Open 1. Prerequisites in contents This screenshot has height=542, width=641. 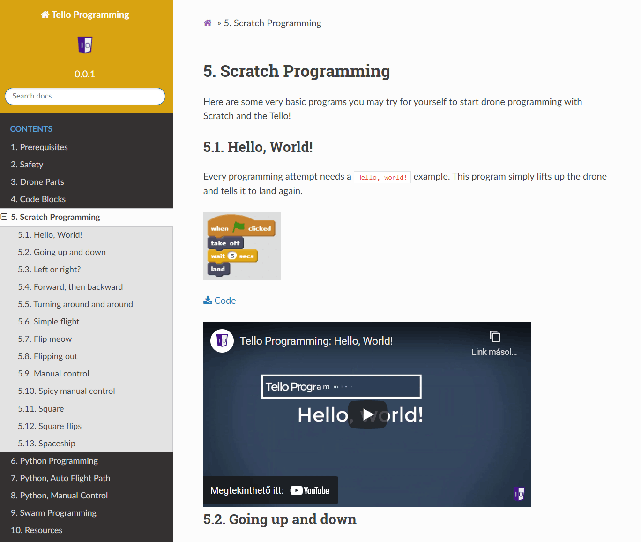pyautogui.click(x=86, y=147)
